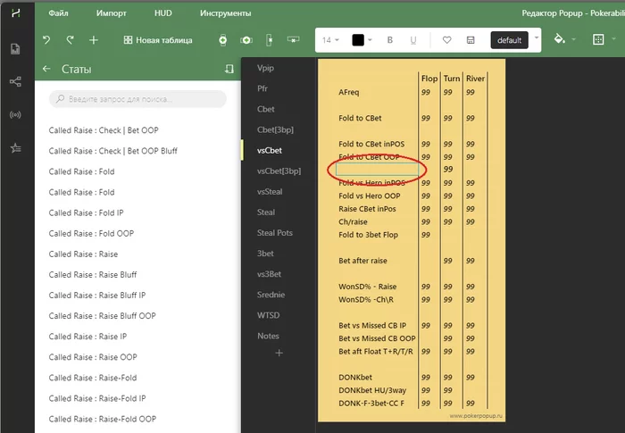Select stat Called Raise : Check | Bet OOP Bluff

(112, 151)
